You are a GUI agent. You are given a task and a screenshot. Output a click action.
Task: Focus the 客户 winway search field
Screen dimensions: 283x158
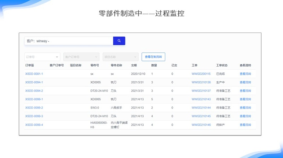pos(69,41)
